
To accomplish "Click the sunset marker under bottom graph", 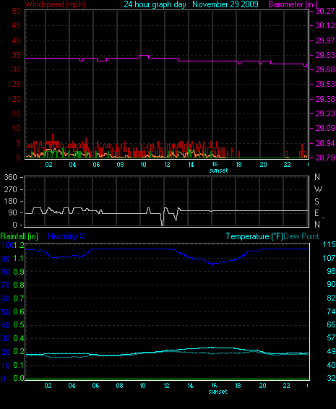I will point(217,392).
